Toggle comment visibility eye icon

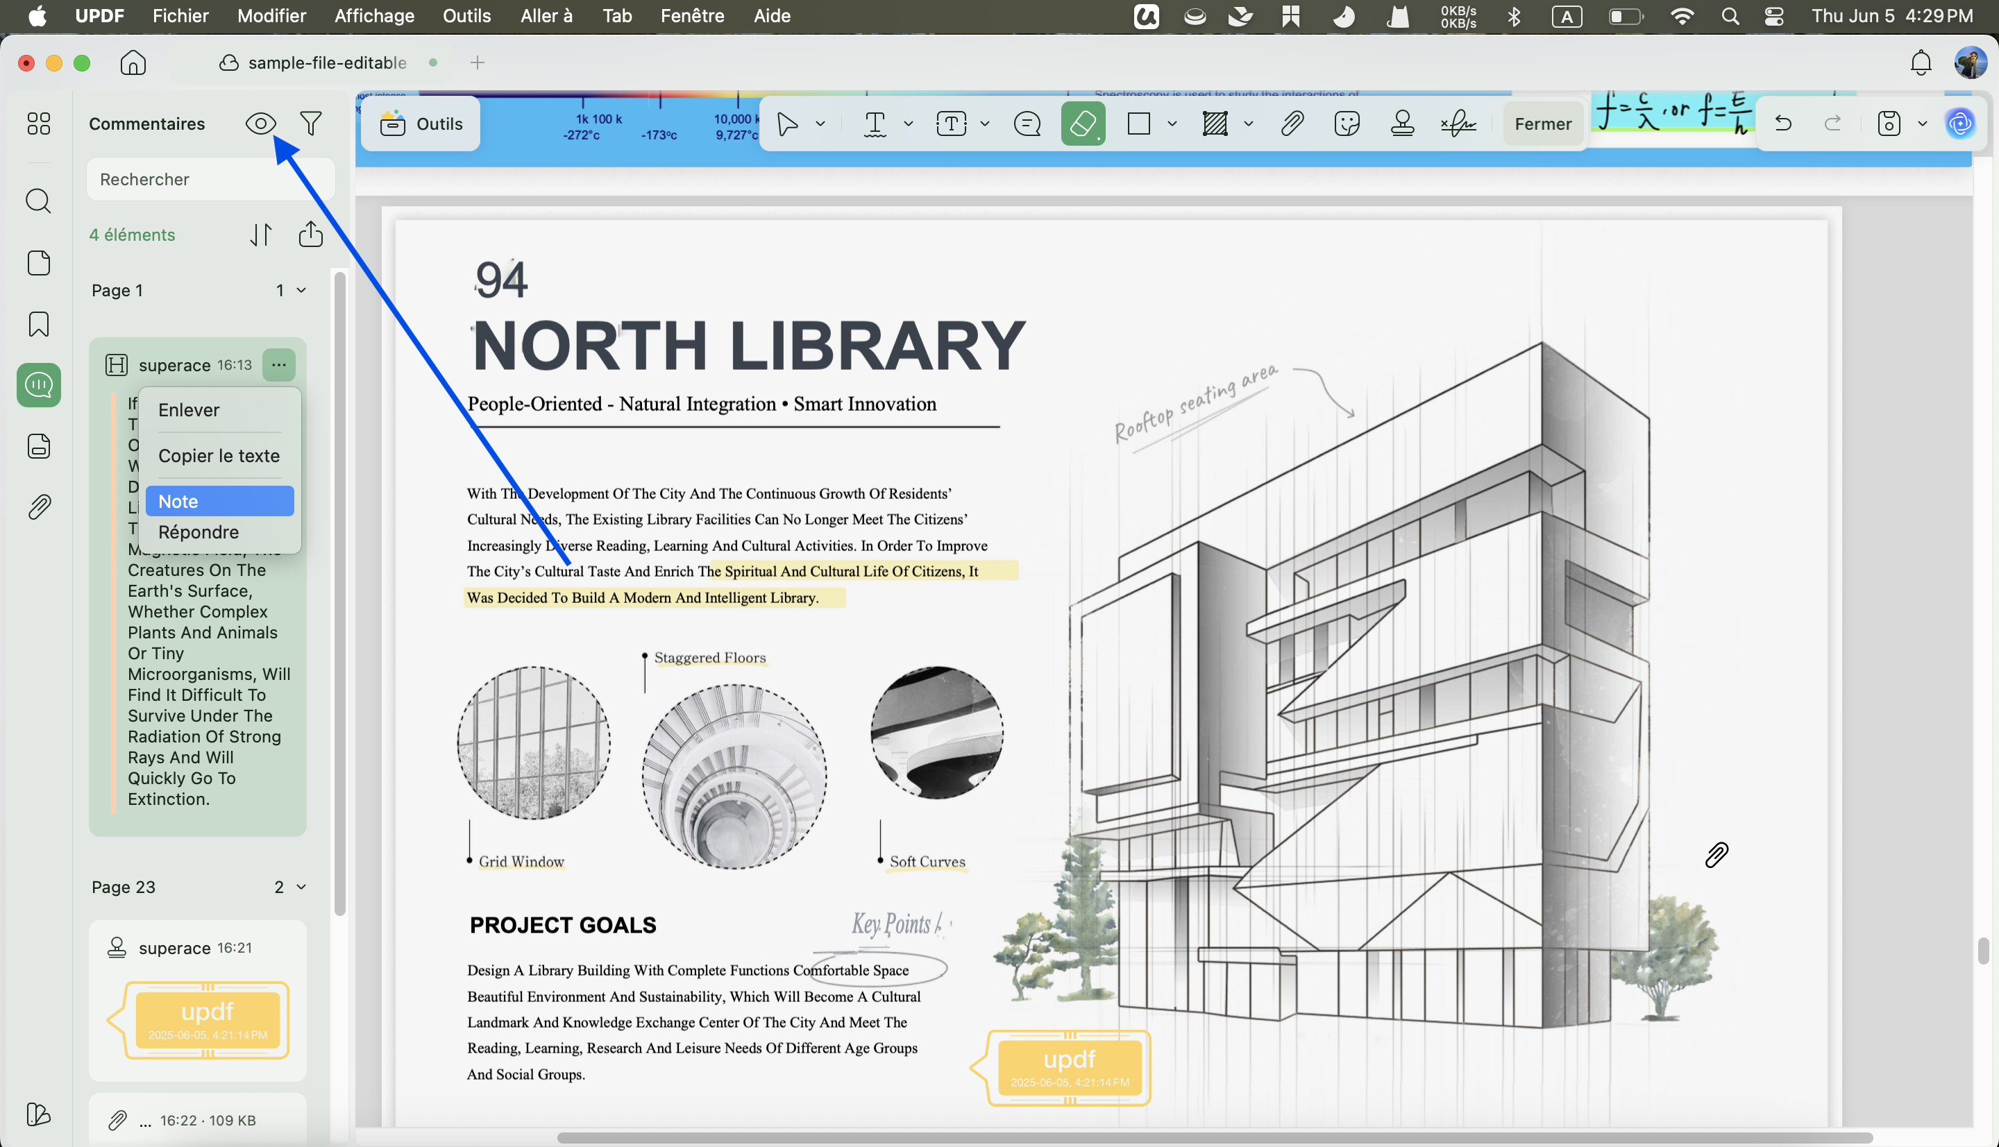point(260,124)
